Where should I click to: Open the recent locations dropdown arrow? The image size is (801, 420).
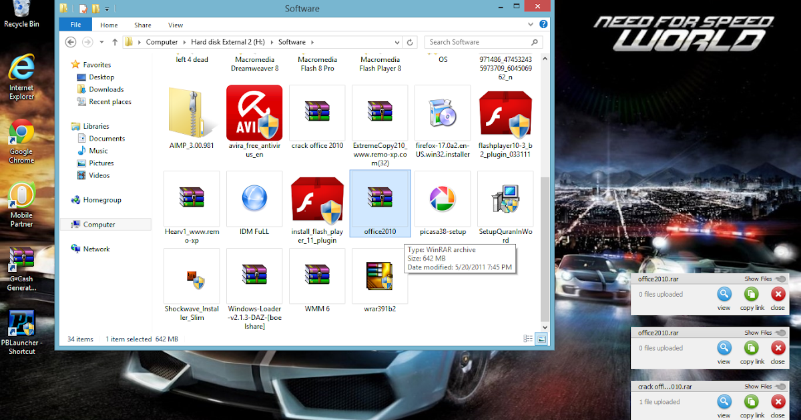pyautogui.click(x=101, y=42)
